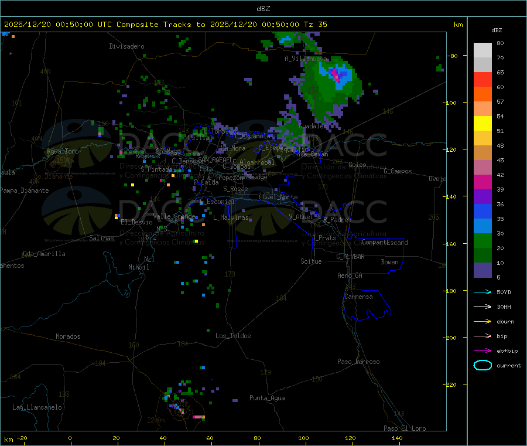Click the orange-pink echo cluster near 2200m contour
Image resolution: width=527 pixels, height=446 pixels.
click(199, 417)
